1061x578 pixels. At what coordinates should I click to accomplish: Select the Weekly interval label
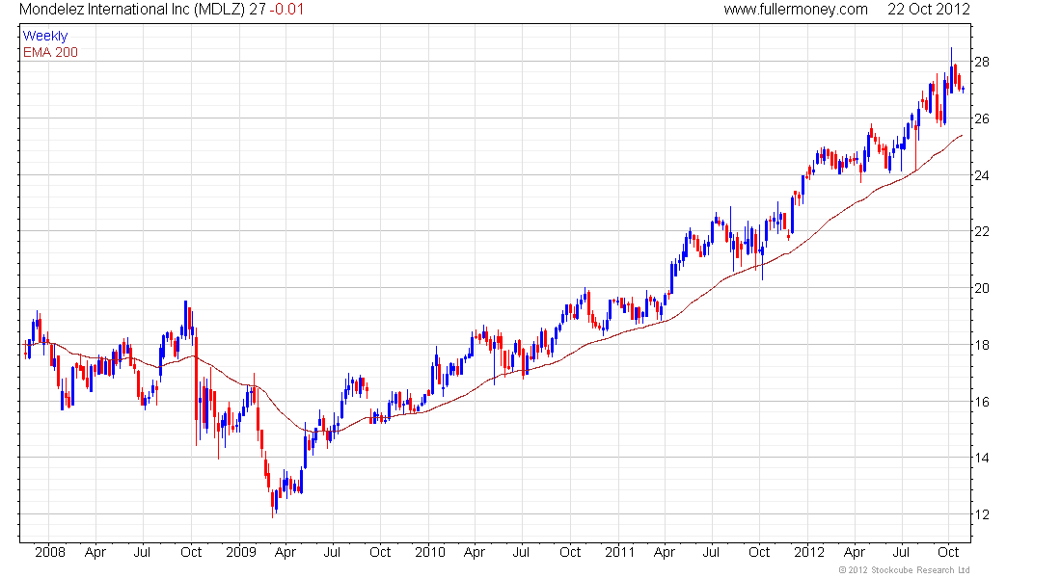pyautogui.click(x=45, y=37)
